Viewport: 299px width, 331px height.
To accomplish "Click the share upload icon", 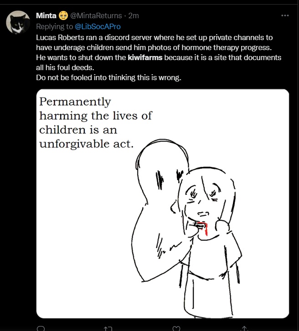I will 244,328.
